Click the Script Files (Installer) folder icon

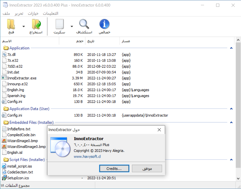(6, 160)
